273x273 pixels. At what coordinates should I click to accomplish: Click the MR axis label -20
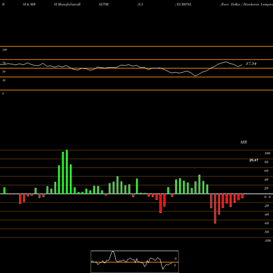(x=266, y=206)
